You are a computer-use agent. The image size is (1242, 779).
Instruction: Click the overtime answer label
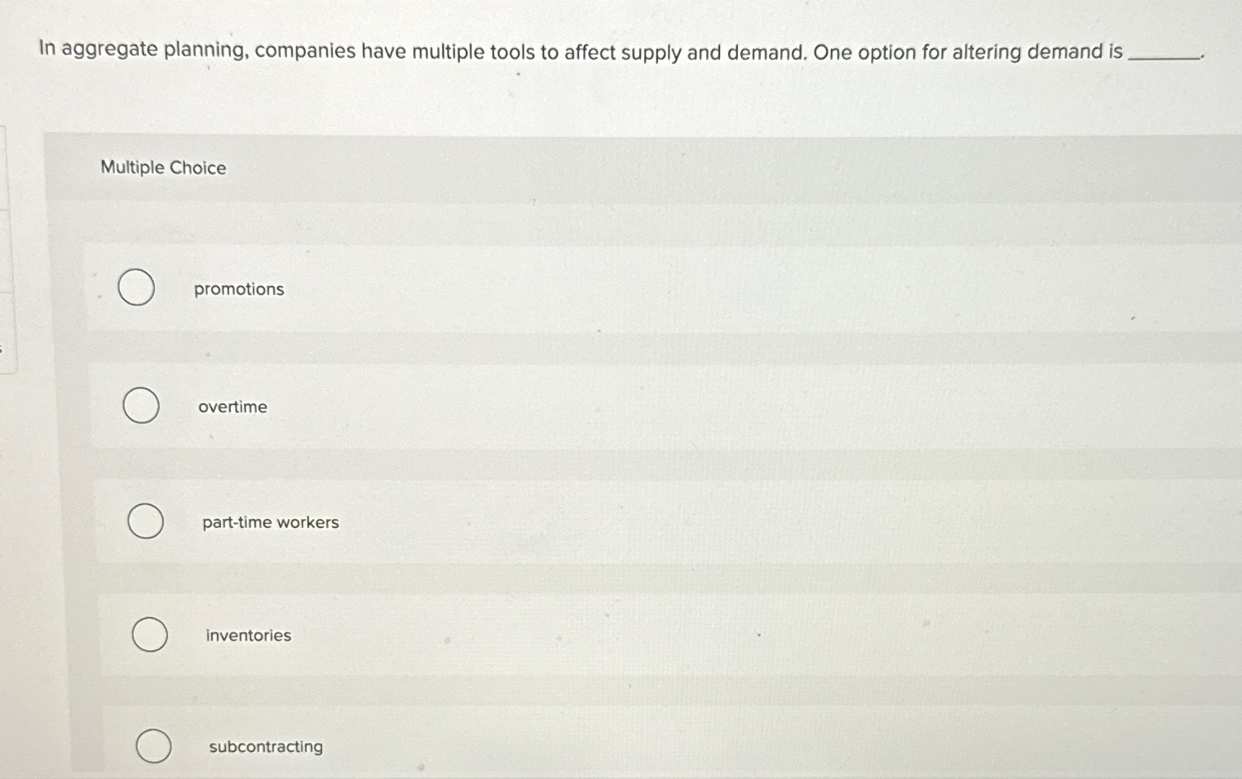[233, 406]
